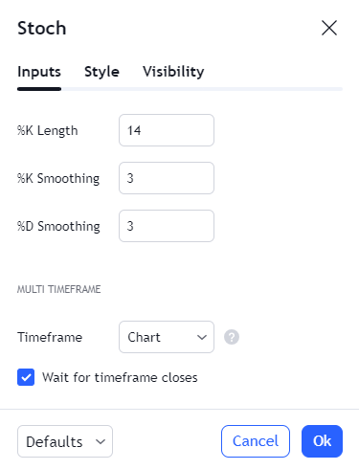Click the Stoch dialog title
This screenshot has height=470, width=359.
tap(42, 28)
